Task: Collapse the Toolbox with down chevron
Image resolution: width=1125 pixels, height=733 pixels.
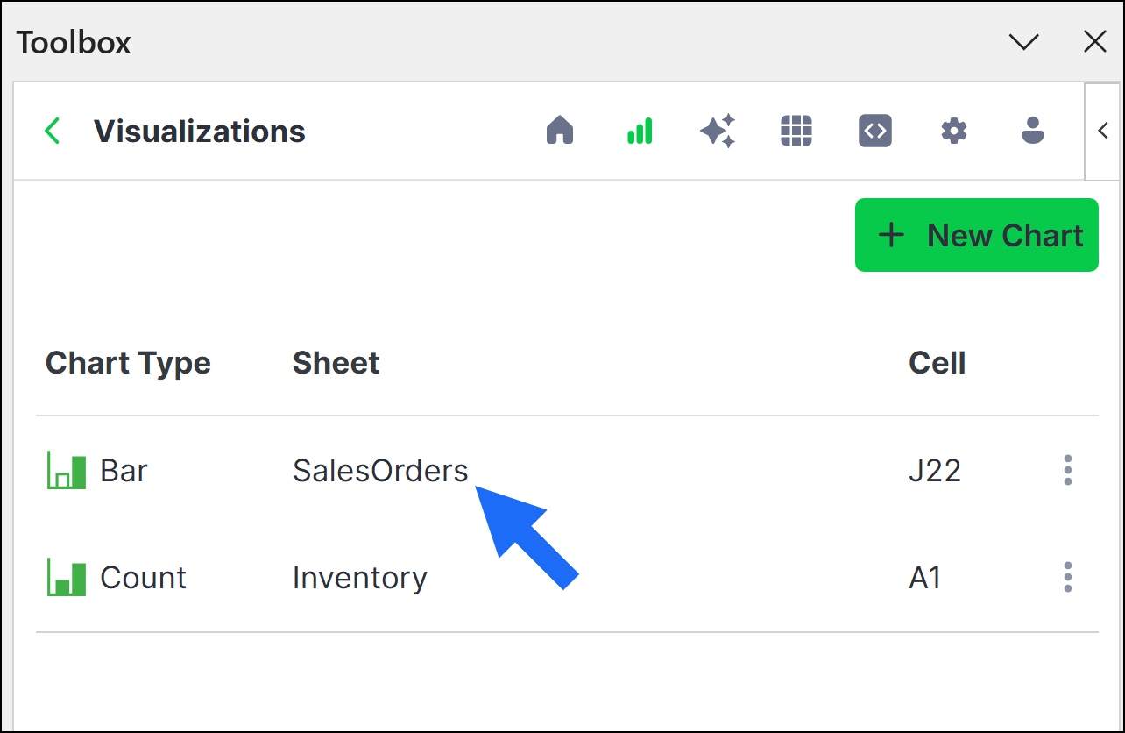Action: coord(1023,42)
